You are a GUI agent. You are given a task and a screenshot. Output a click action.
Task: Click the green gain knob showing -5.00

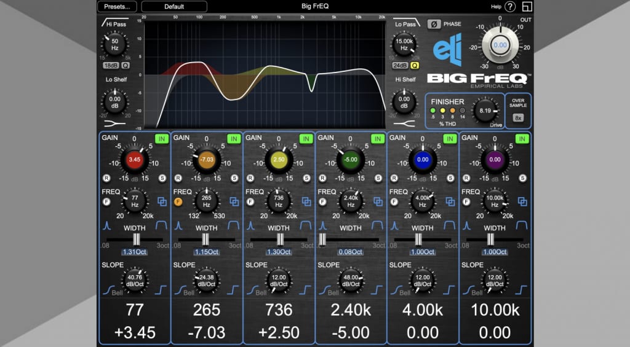[x=351, y=160]
